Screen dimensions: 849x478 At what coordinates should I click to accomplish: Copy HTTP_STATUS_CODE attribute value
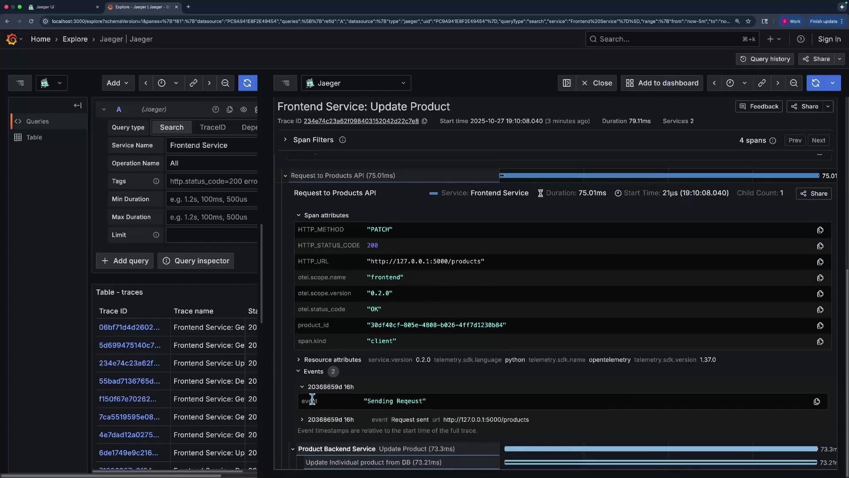820,246
